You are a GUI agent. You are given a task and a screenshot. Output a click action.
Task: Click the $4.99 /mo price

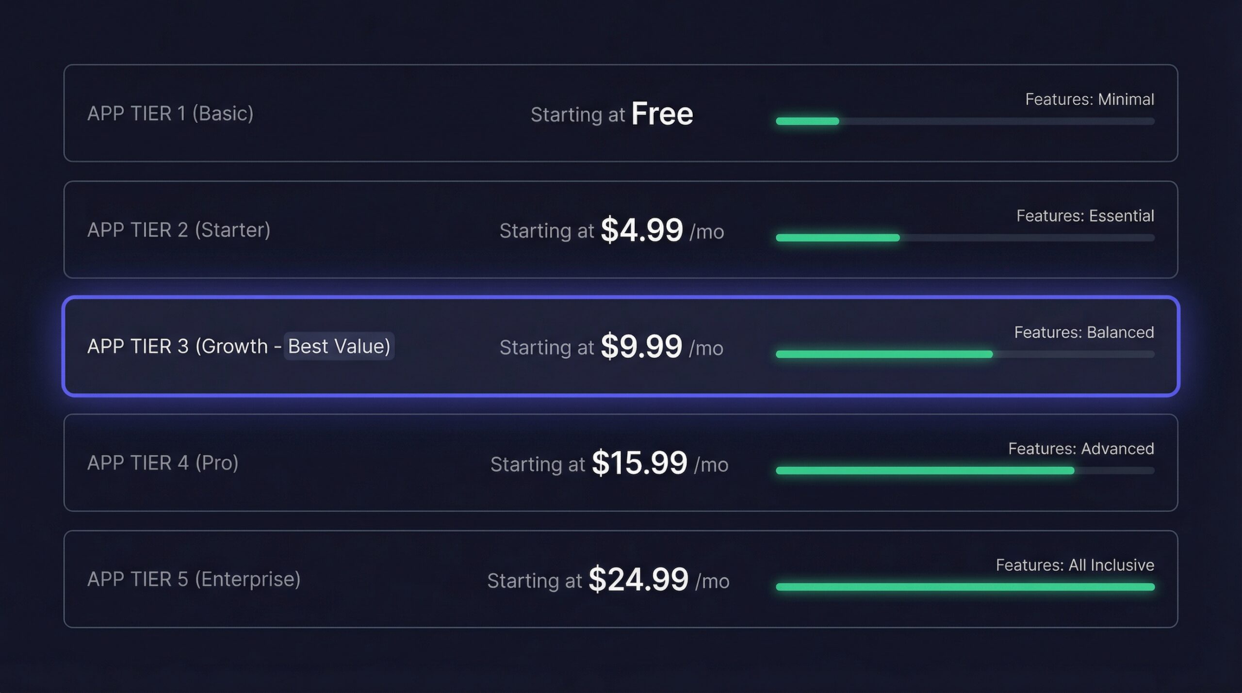[x=641, y=230]
